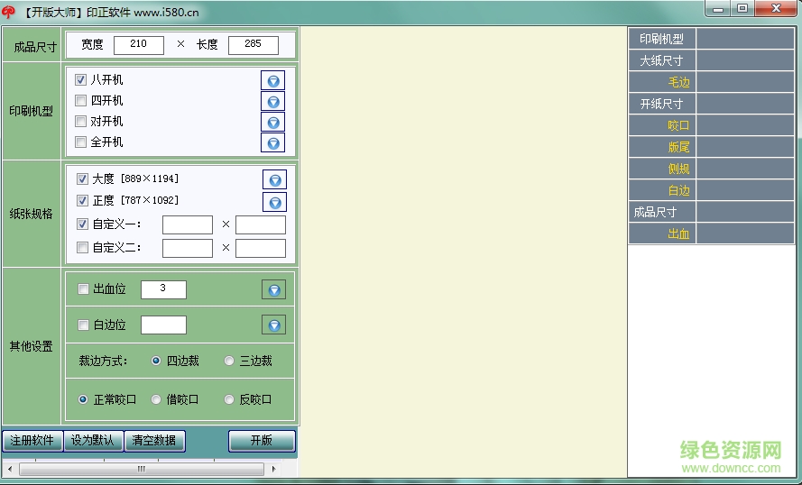Click the 注册软件 button
This screenshot has width=802, height=485.
32,441
